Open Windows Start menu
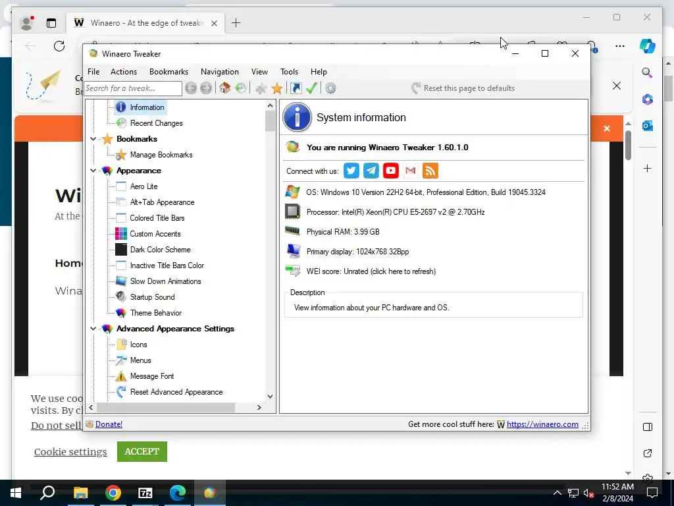674x506 pixels. (16, 493)
